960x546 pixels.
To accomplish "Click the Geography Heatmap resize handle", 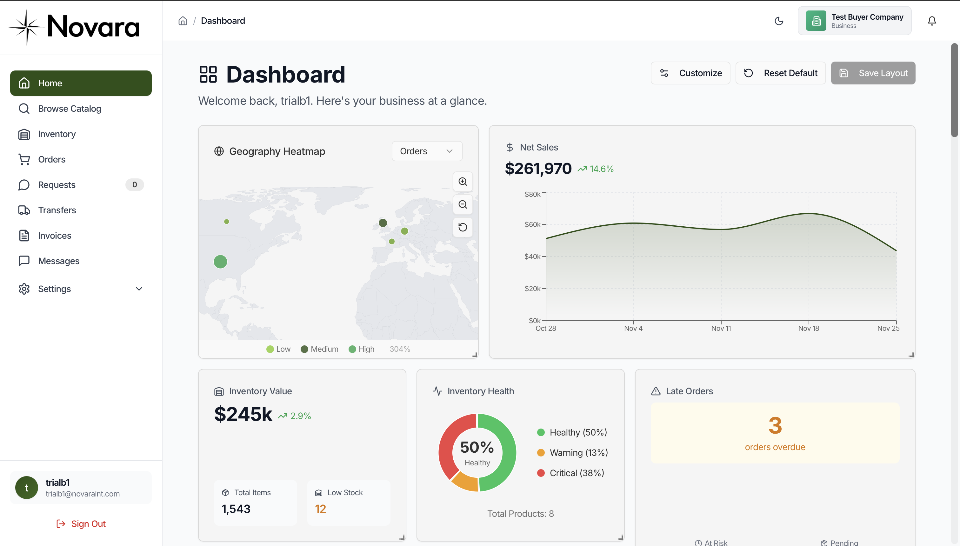I will pyautogui.click(x=474, y=354).
